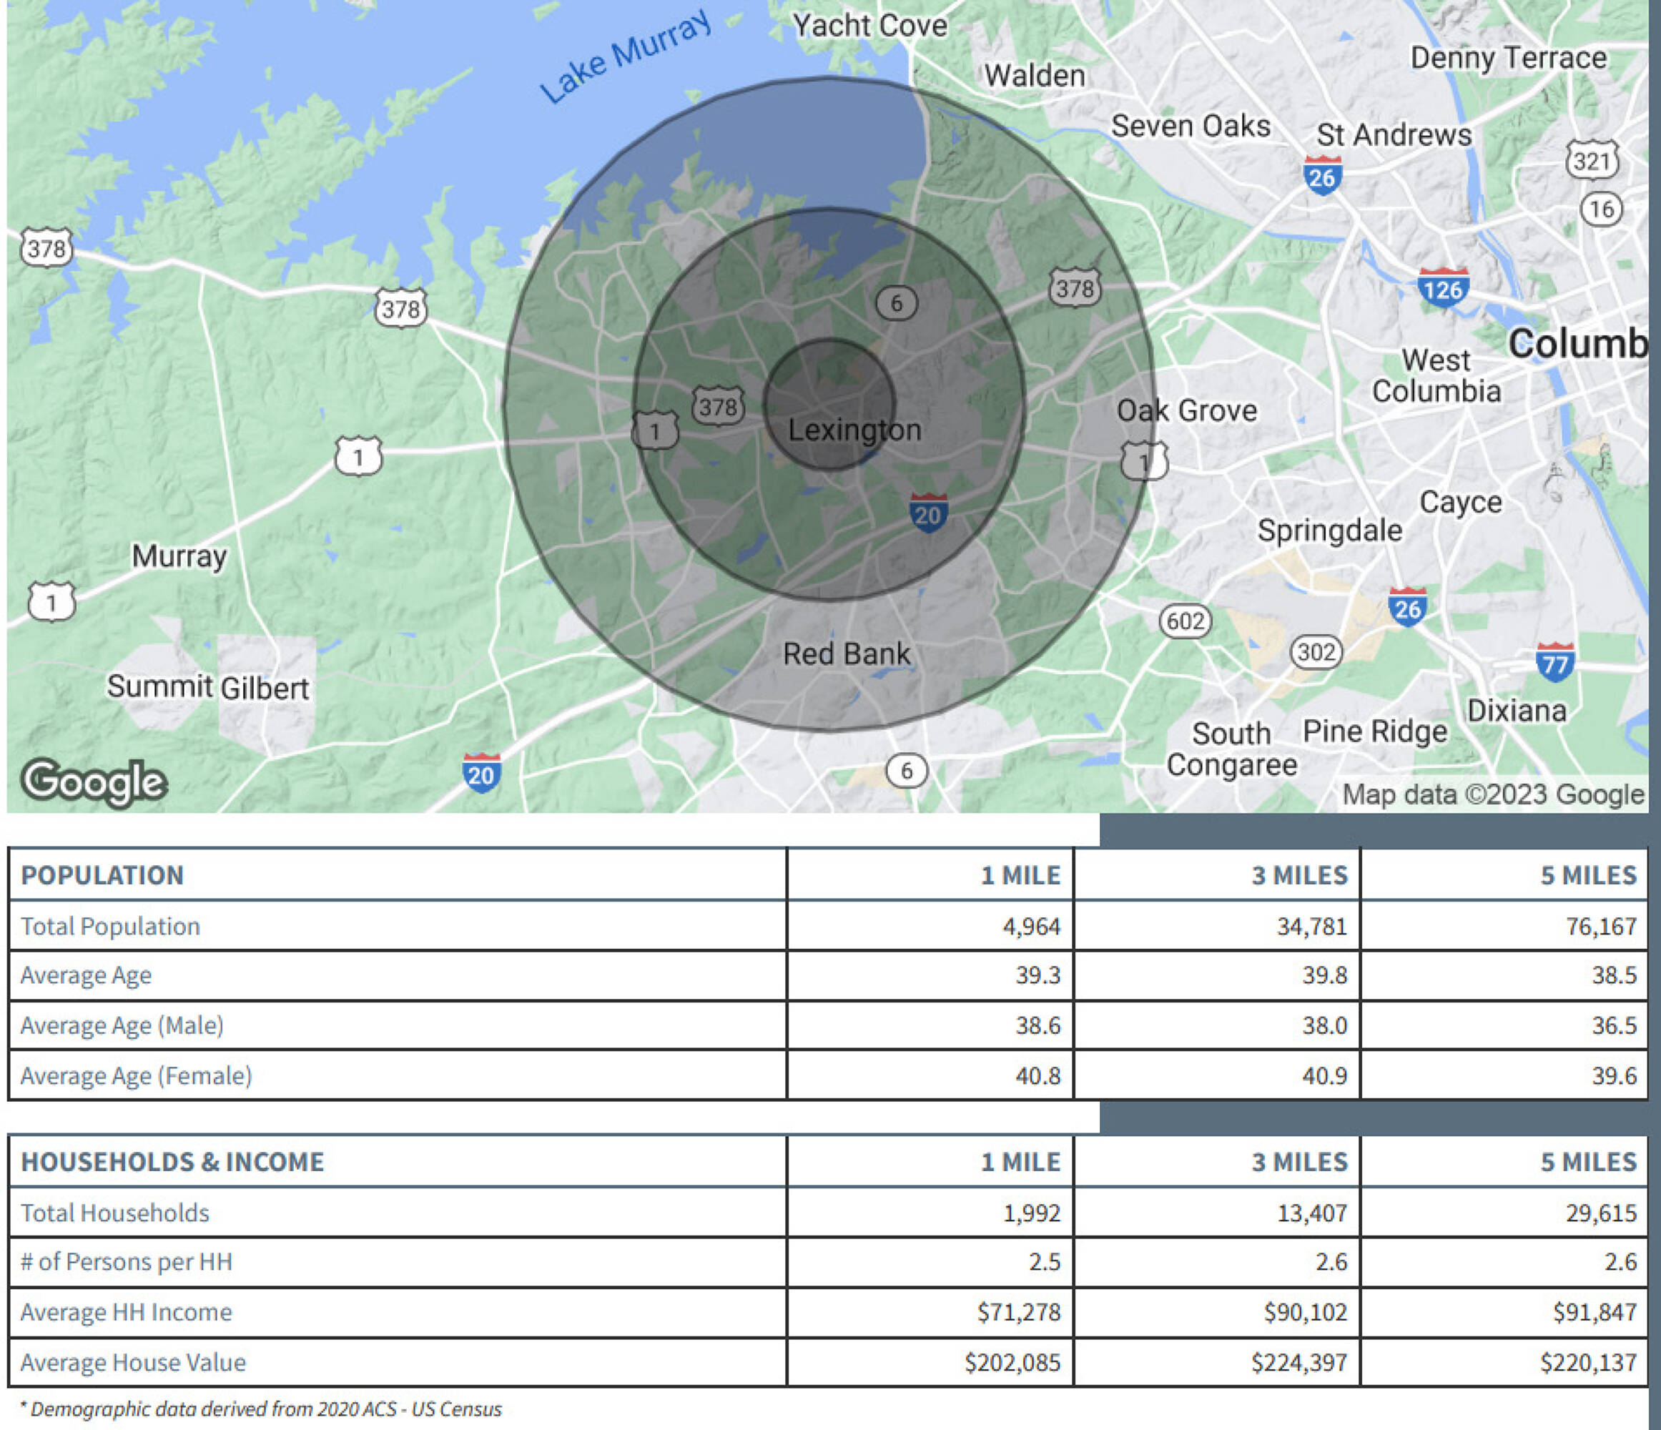The image size is (1661, 1430).
Task: Click the Route 321 shield marker
Action: 1592,160
